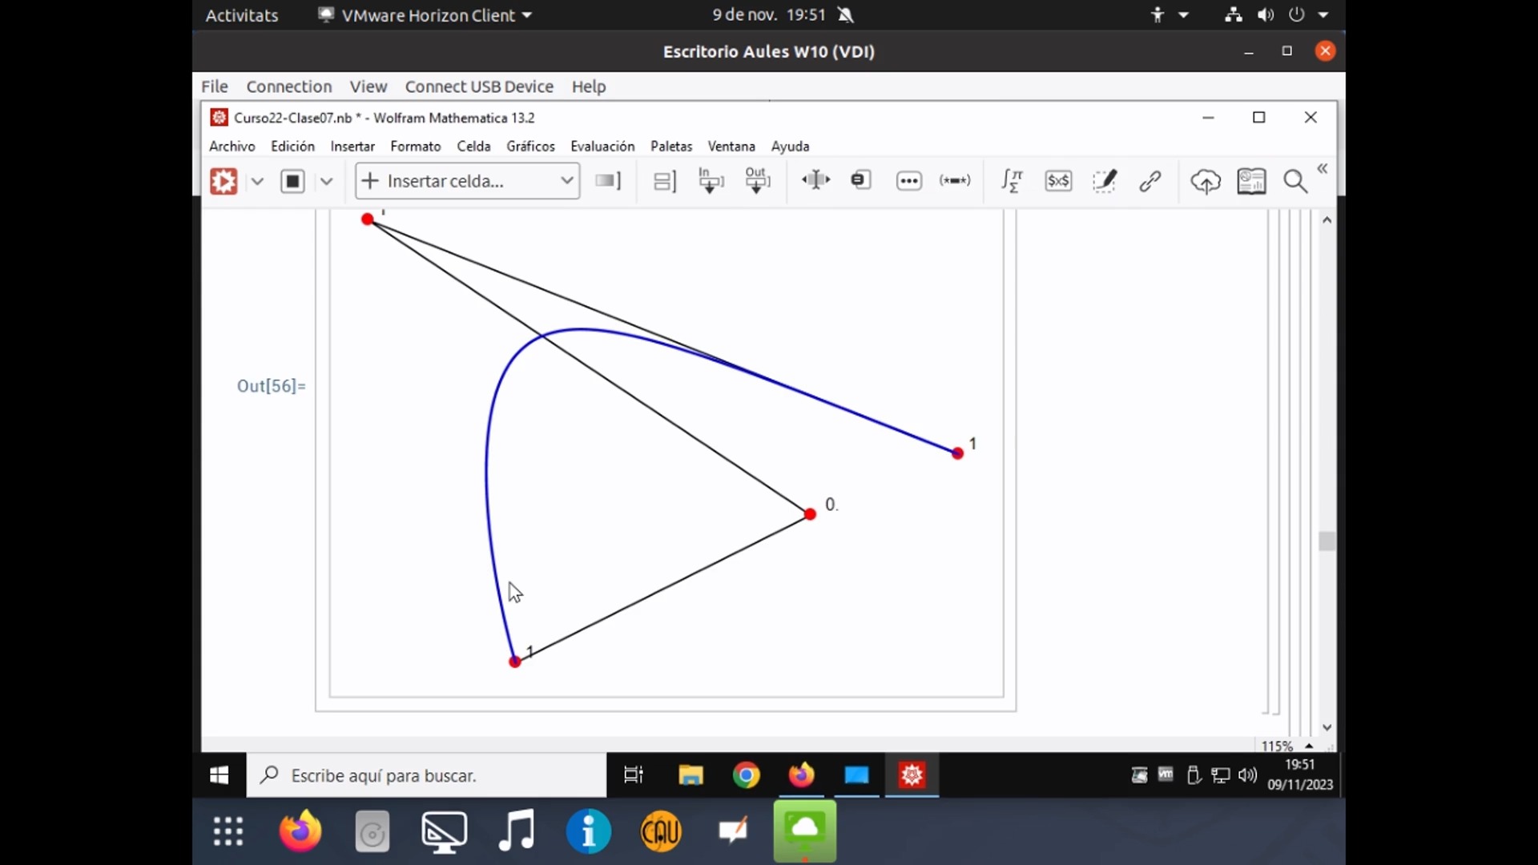
Task: Click the red control point labeled 0.
Action: [x=810, y=513]
